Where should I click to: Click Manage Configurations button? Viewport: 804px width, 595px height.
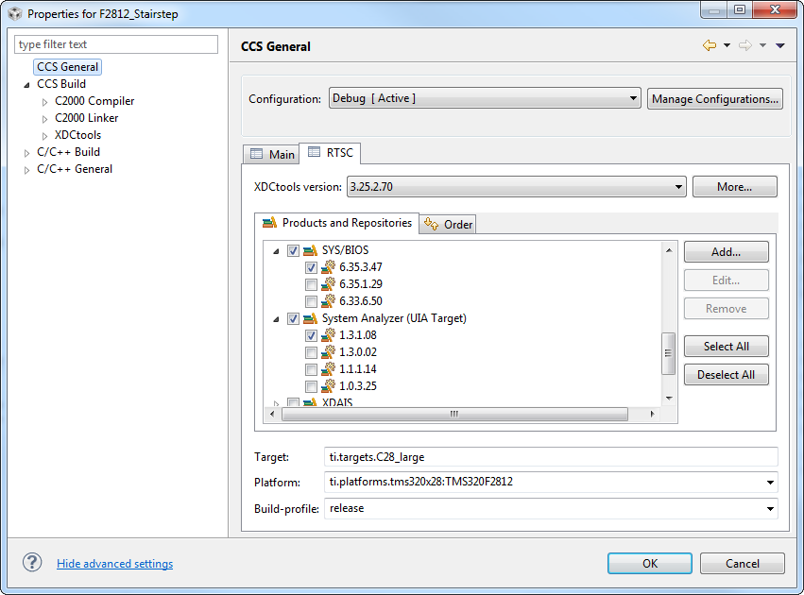715,98
